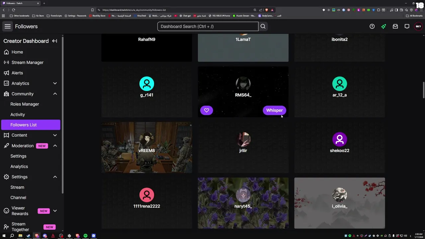Click RMS64_'s profile picture
425x239 pixels.
243,84
